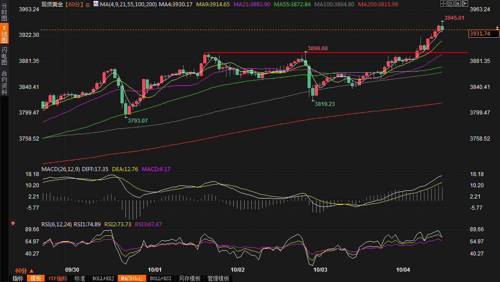Click the play-forward axis icon in chart toolbar
The image size is (500, 282).
pos(457,4)
